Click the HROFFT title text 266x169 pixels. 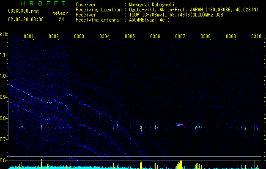pyautogui.click(x=44, y=3)
